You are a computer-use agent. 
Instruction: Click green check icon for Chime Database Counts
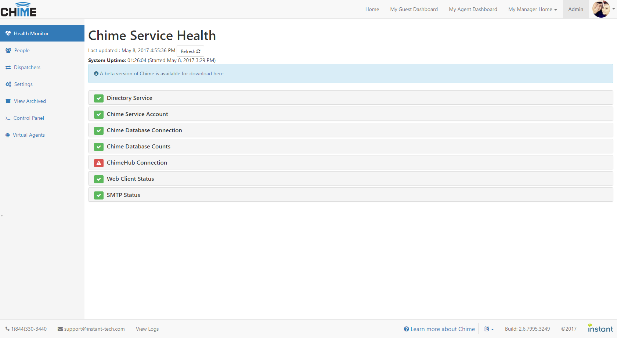(x=98, y=147)
